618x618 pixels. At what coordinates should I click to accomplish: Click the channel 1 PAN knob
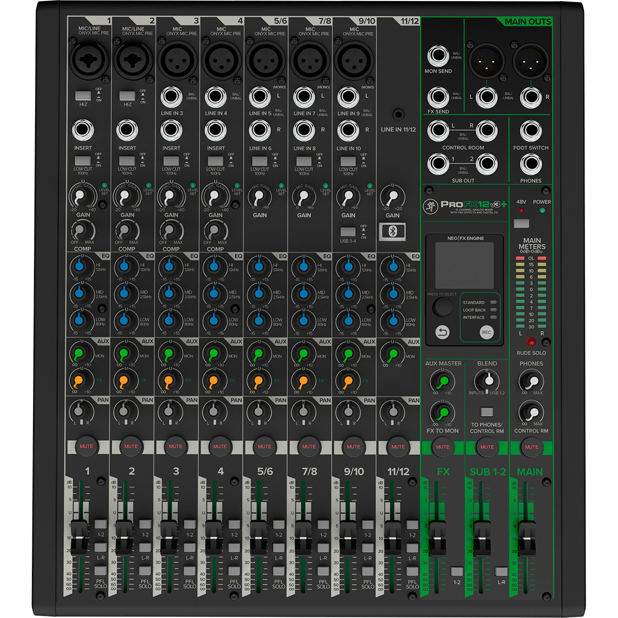(79, 411)
